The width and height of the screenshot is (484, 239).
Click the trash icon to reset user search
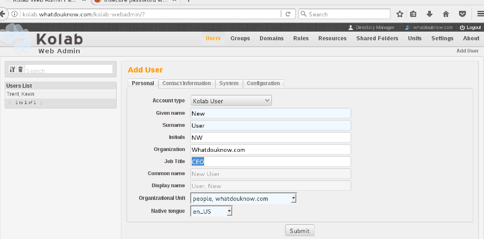20,69
